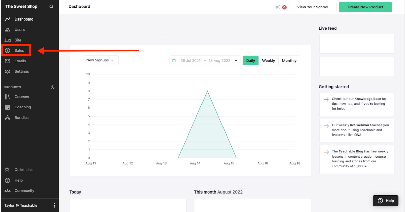The image size is (405, 212).
Task: Click the Dashboard chart-line icon
Action: click(8, 19)
